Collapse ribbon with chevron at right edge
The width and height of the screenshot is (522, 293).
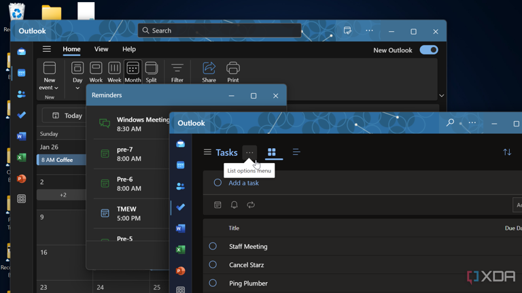[441, 96]
